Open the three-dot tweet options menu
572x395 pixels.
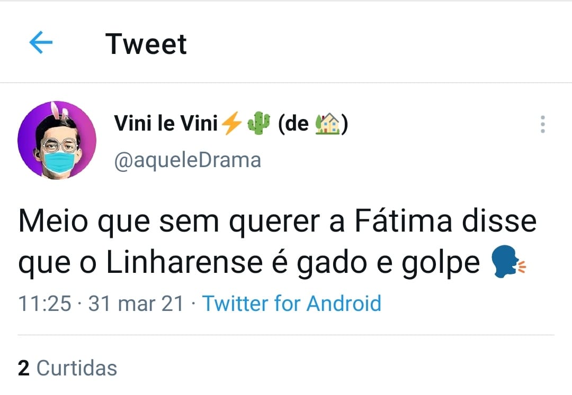[542, 124]
